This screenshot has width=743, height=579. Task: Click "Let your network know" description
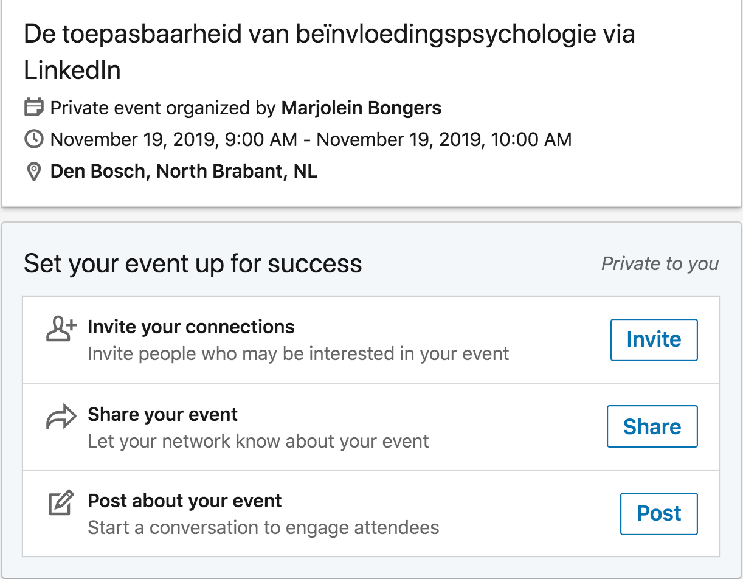click(x=258, y=441)
